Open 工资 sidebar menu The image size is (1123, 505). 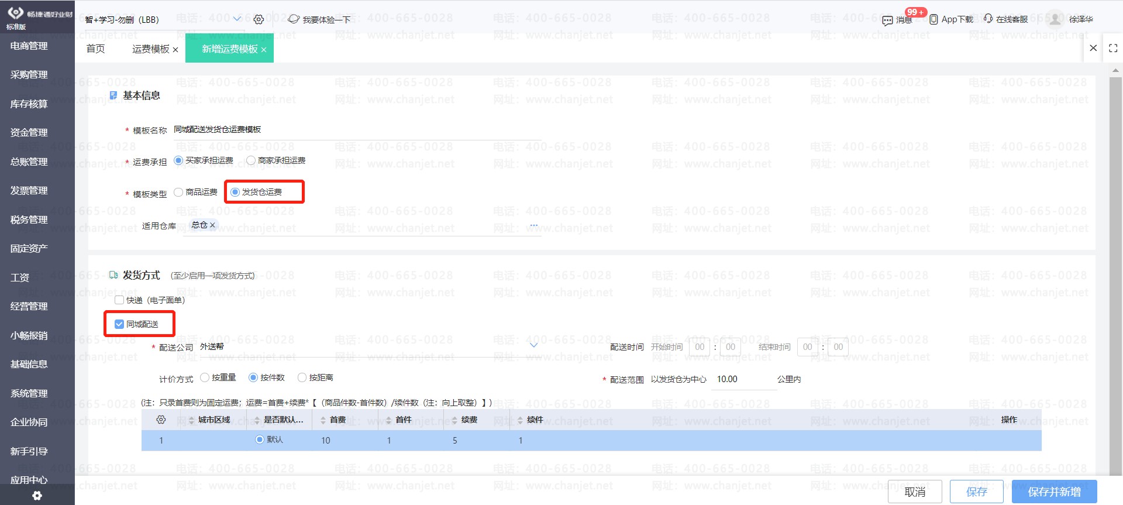pyautogui.click(x=20, y=277)
